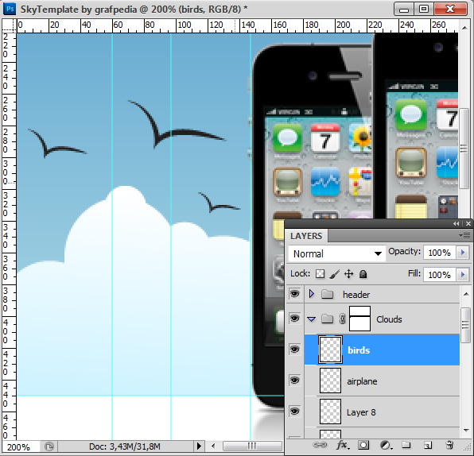Click the status bar preview icon
Image resolution: width=474 pixels, height=456 pixels.
(49, 446)
